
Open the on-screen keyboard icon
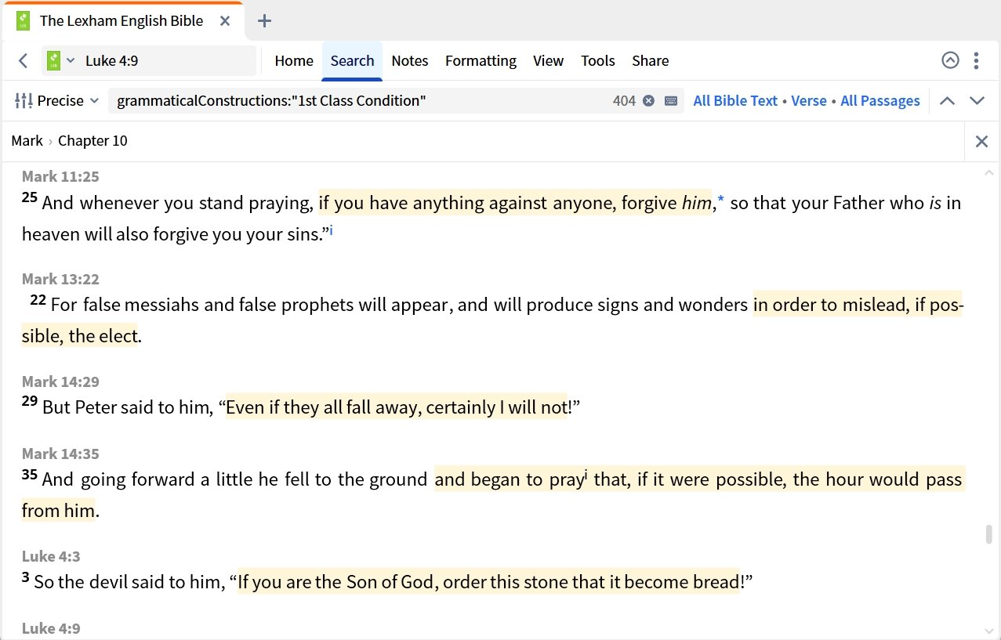coord(670,100)
